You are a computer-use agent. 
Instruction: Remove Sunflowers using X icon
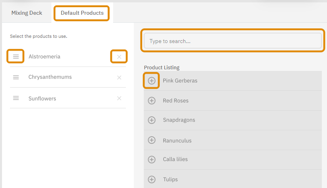tap(119, 98)
